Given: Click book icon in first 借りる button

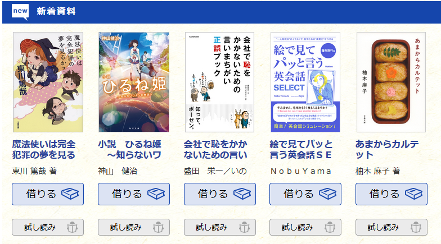Looking at the screenshot, I should coord(70,194).
